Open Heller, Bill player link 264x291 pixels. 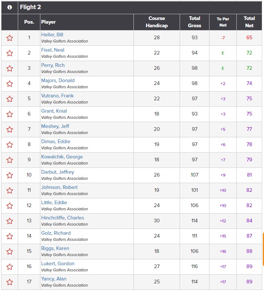[52, 35]
